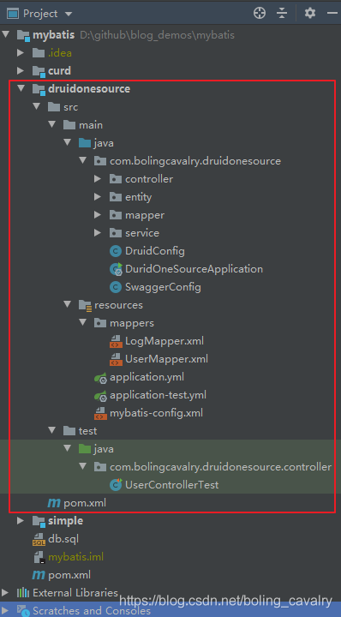341x617 pixels.
Task: Click the application-test.yml Spring icon
Action: (x=100, y=395)
